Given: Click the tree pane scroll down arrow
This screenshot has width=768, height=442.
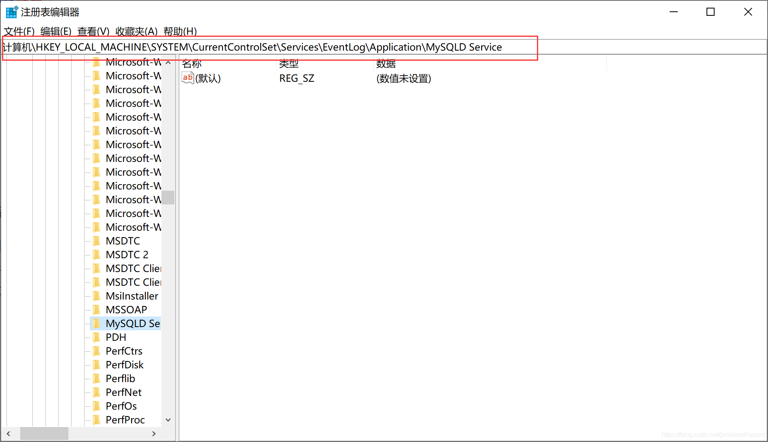Looking at the screenshot, I should pos(168,420).
